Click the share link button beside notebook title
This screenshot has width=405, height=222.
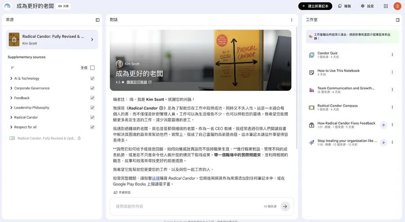coord(63,6)
